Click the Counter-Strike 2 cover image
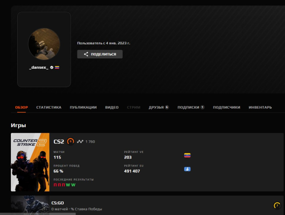Image resolution: width=285 pixels, height=215 pixels. [30, 162]
